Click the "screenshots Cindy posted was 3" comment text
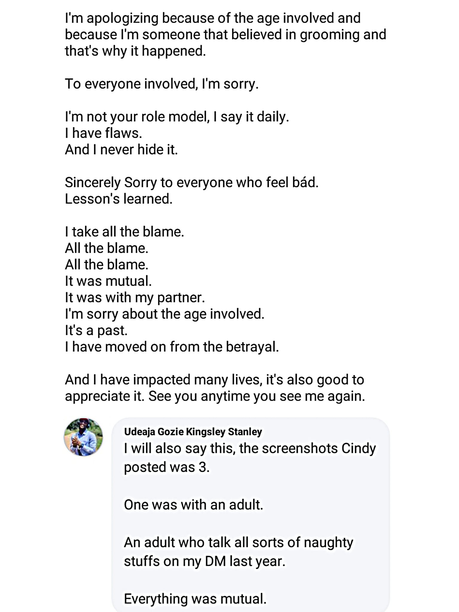459x612 pixels. (250, 458)
